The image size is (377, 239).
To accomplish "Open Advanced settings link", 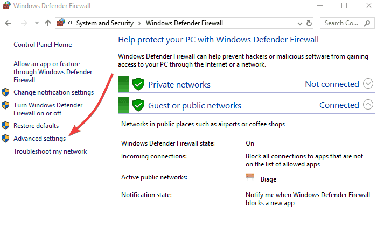I will 40,139.
